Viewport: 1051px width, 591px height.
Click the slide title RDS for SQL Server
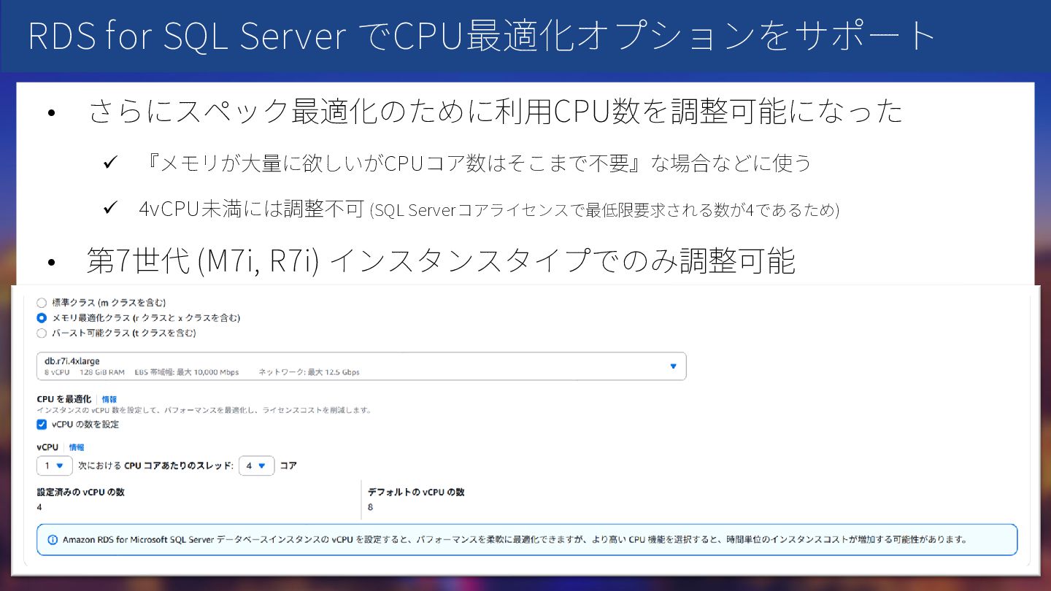(482, 36)
